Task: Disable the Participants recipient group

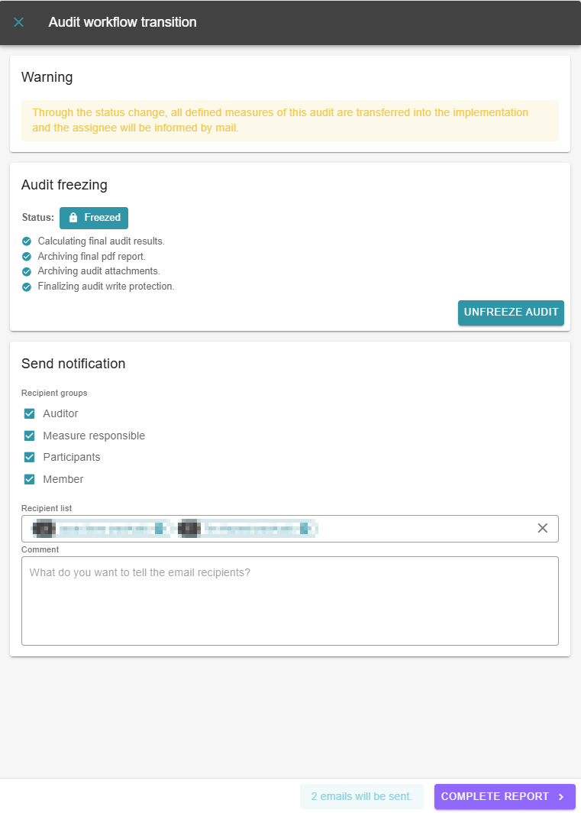Action: pyautogui.click(x=30, y=457)
